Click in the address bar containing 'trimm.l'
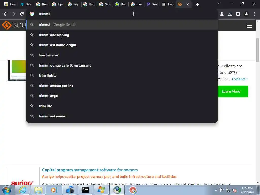The width and height of the screenshot is (260, 195). pos(122,14)
